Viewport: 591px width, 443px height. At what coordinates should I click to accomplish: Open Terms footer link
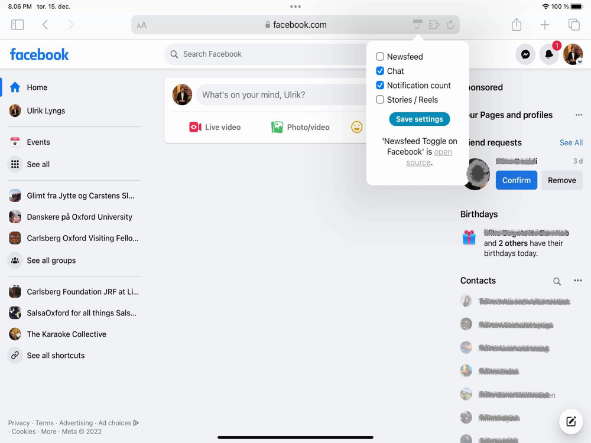click(44, 423)
